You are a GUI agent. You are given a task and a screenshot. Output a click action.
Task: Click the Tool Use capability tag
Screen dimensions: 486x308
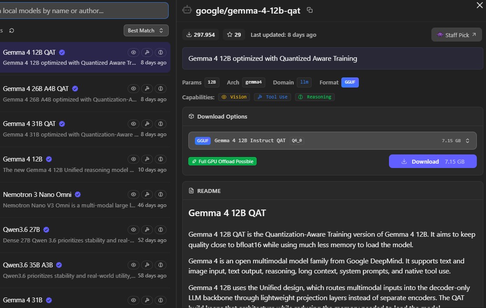click(272, 97)
